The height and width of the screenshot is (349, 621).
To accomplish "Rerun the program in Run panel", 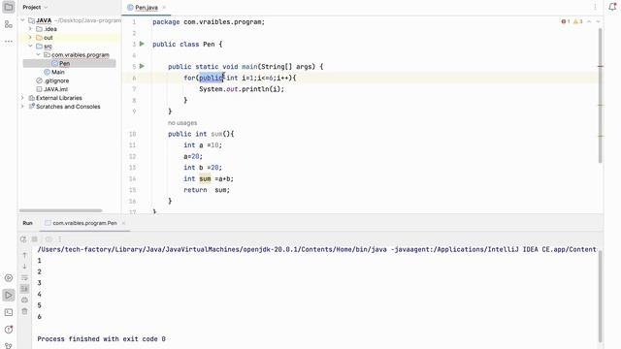I will tap(23, 239).
